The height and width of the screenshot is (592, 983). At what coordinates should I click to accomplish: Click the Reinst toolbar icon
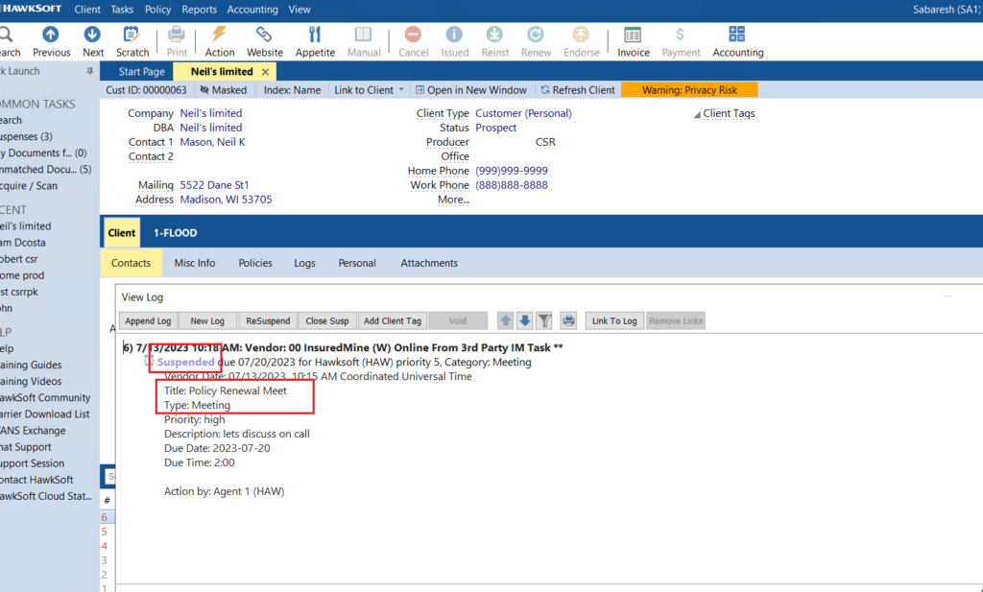(x=494, y=41)
